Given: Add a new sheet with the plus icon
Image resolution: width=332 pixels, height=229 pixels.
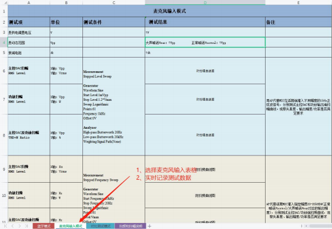Looking at the screenshot, I should (149, 226).
